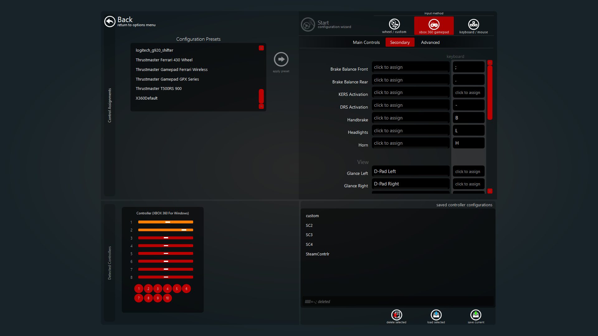This screenshot has height=336, width=598.
Task: Click the apply preset arrow icon
Action: (x=281, y=59)
